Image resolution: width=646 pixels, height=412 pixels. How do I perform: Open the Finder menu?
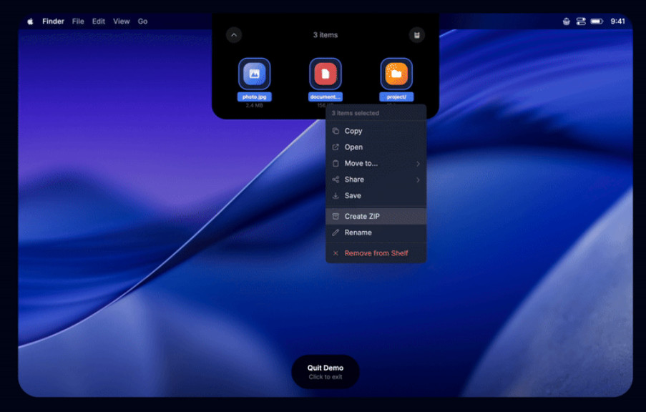tap(53, 21)
